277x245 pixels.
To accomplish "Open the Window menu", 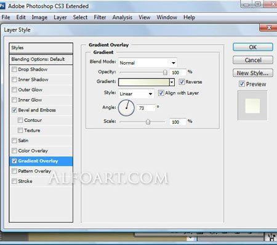I will click(167, 17).
